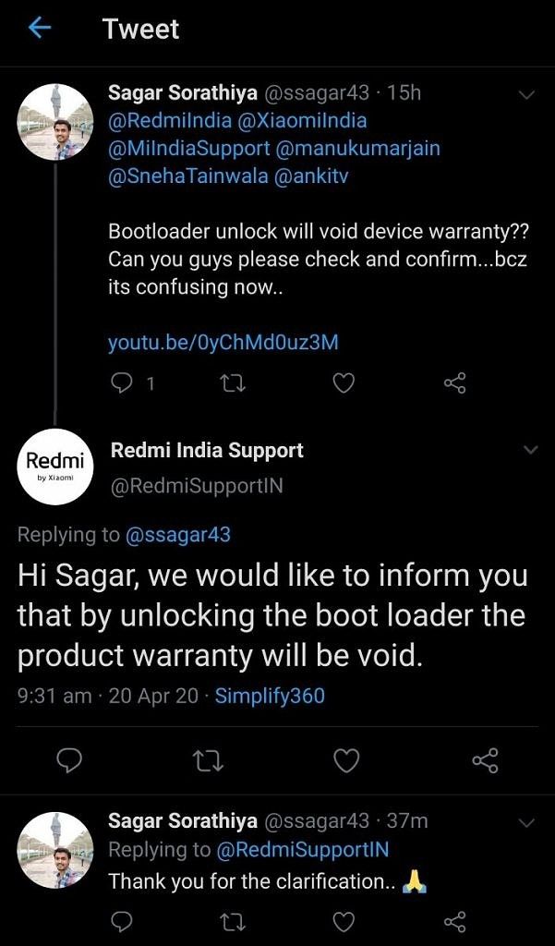This screenshot has height=946, width=555.
Task: Open options chevron on Sagar's first tweet
Action: [527, 94]
